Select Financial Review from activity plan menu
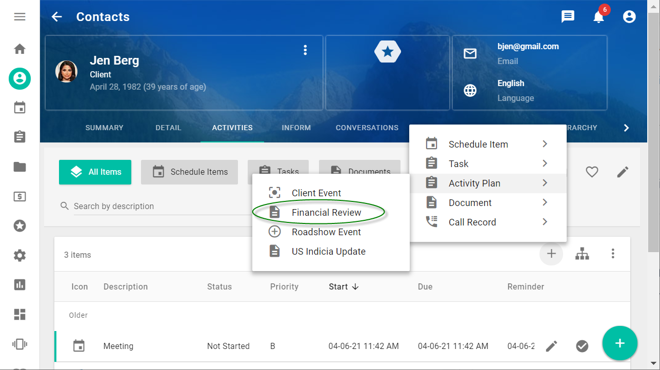The width and height of the screenshot is (660, 370). click(326, 213)
